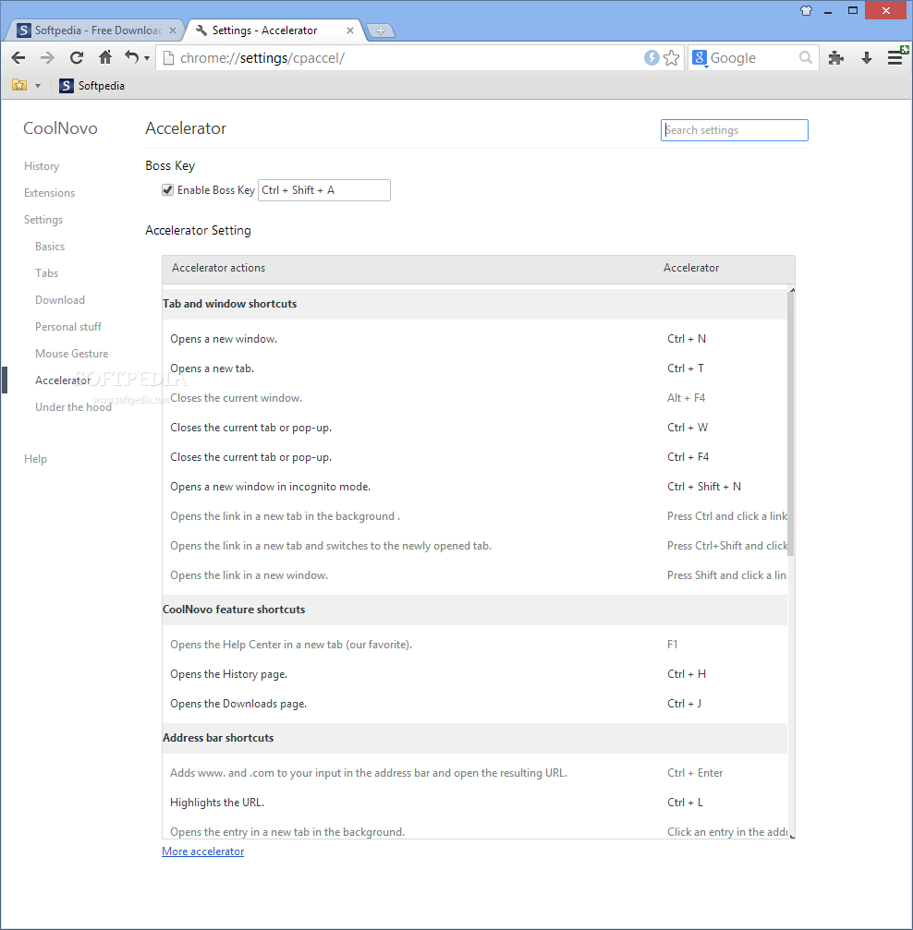Select 'Opens a new window in incognito mode.' row
The width and height of the screenshot is (913, 930).
(x=475, y=487)
